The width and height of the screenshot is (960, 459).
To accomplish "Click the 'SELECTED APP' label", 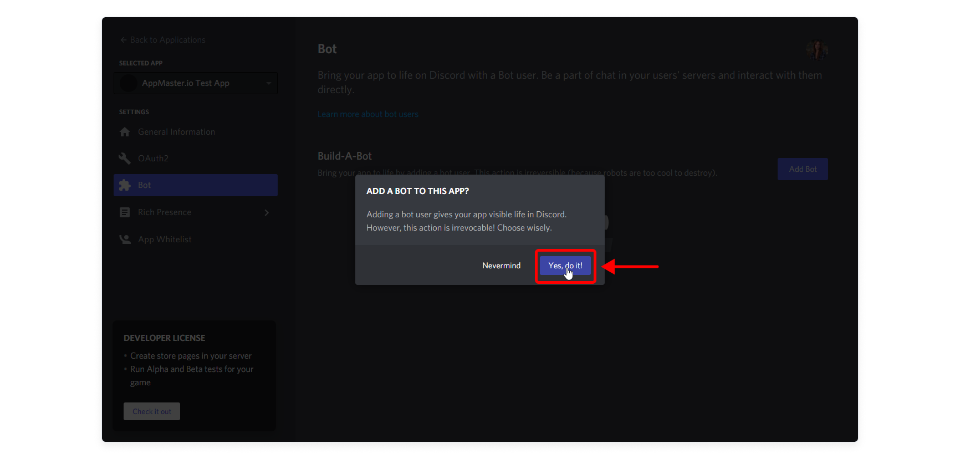I will click(x=141, y=63).
